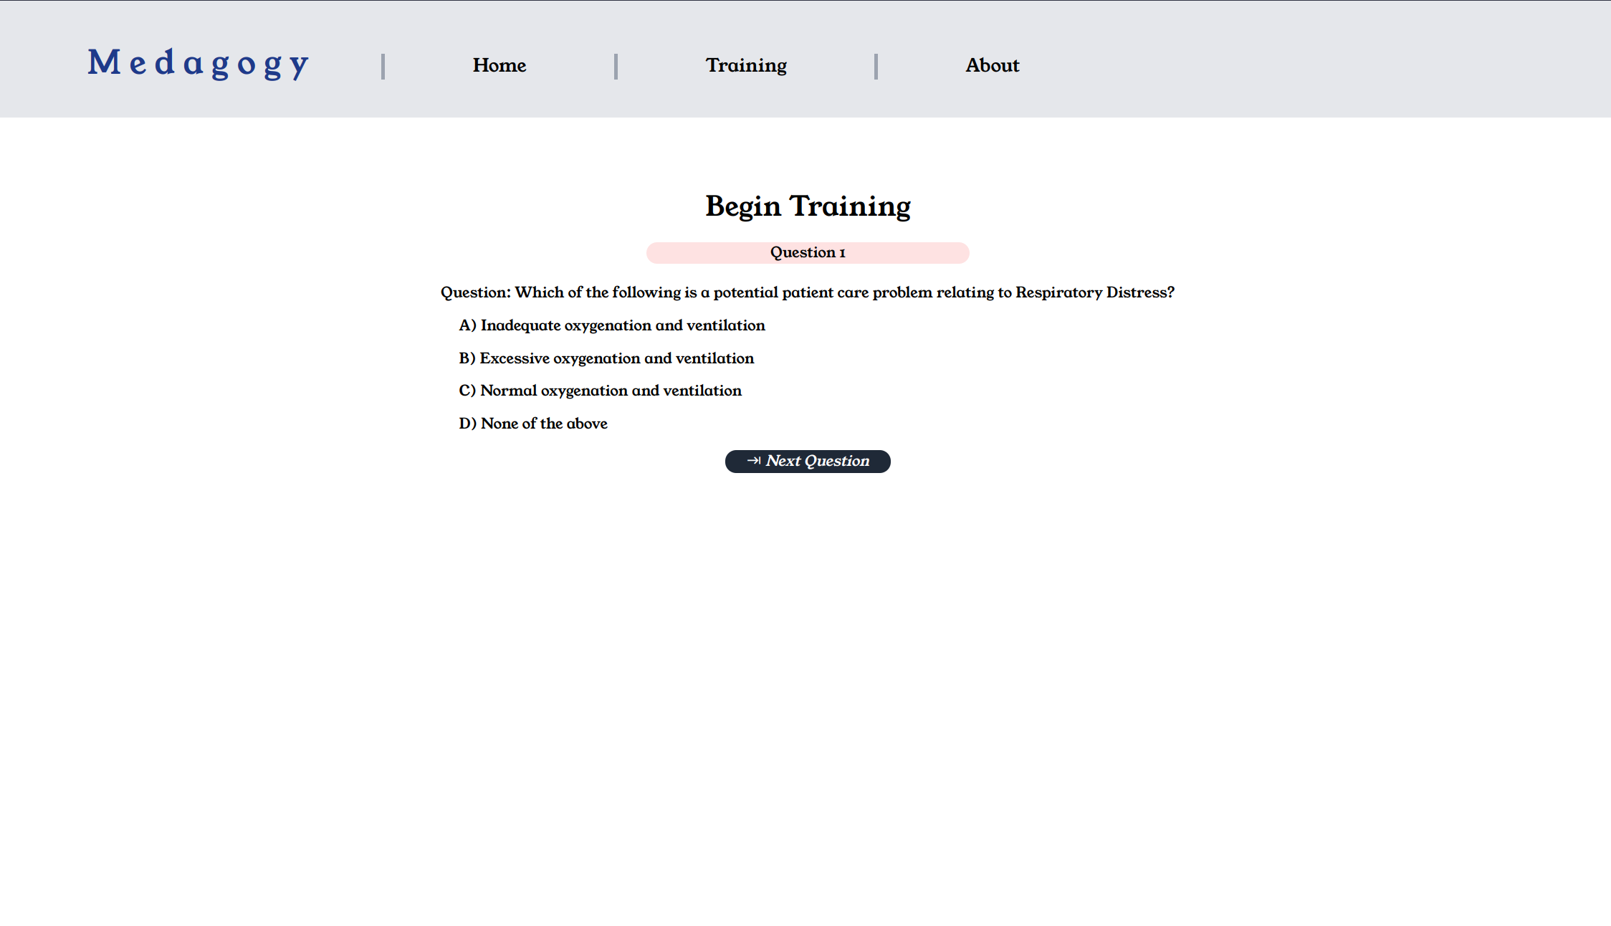
Task: Click the Respiratory Distress question text
Action: pos(844,292)
